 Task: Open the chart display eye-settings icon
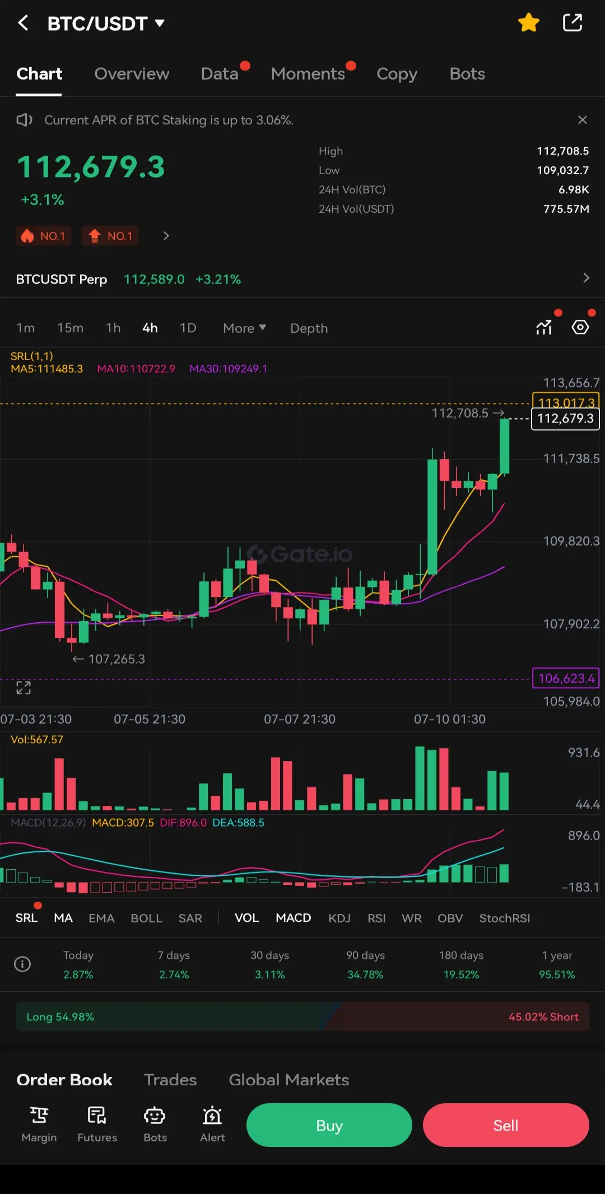tap(580, 328)
